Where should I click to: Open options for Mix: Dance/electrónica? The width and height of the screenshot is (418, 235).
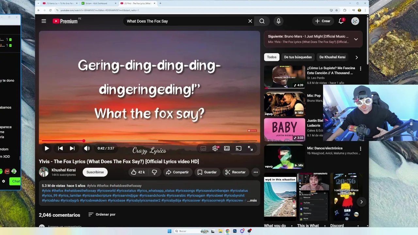[x=361, y=149]
